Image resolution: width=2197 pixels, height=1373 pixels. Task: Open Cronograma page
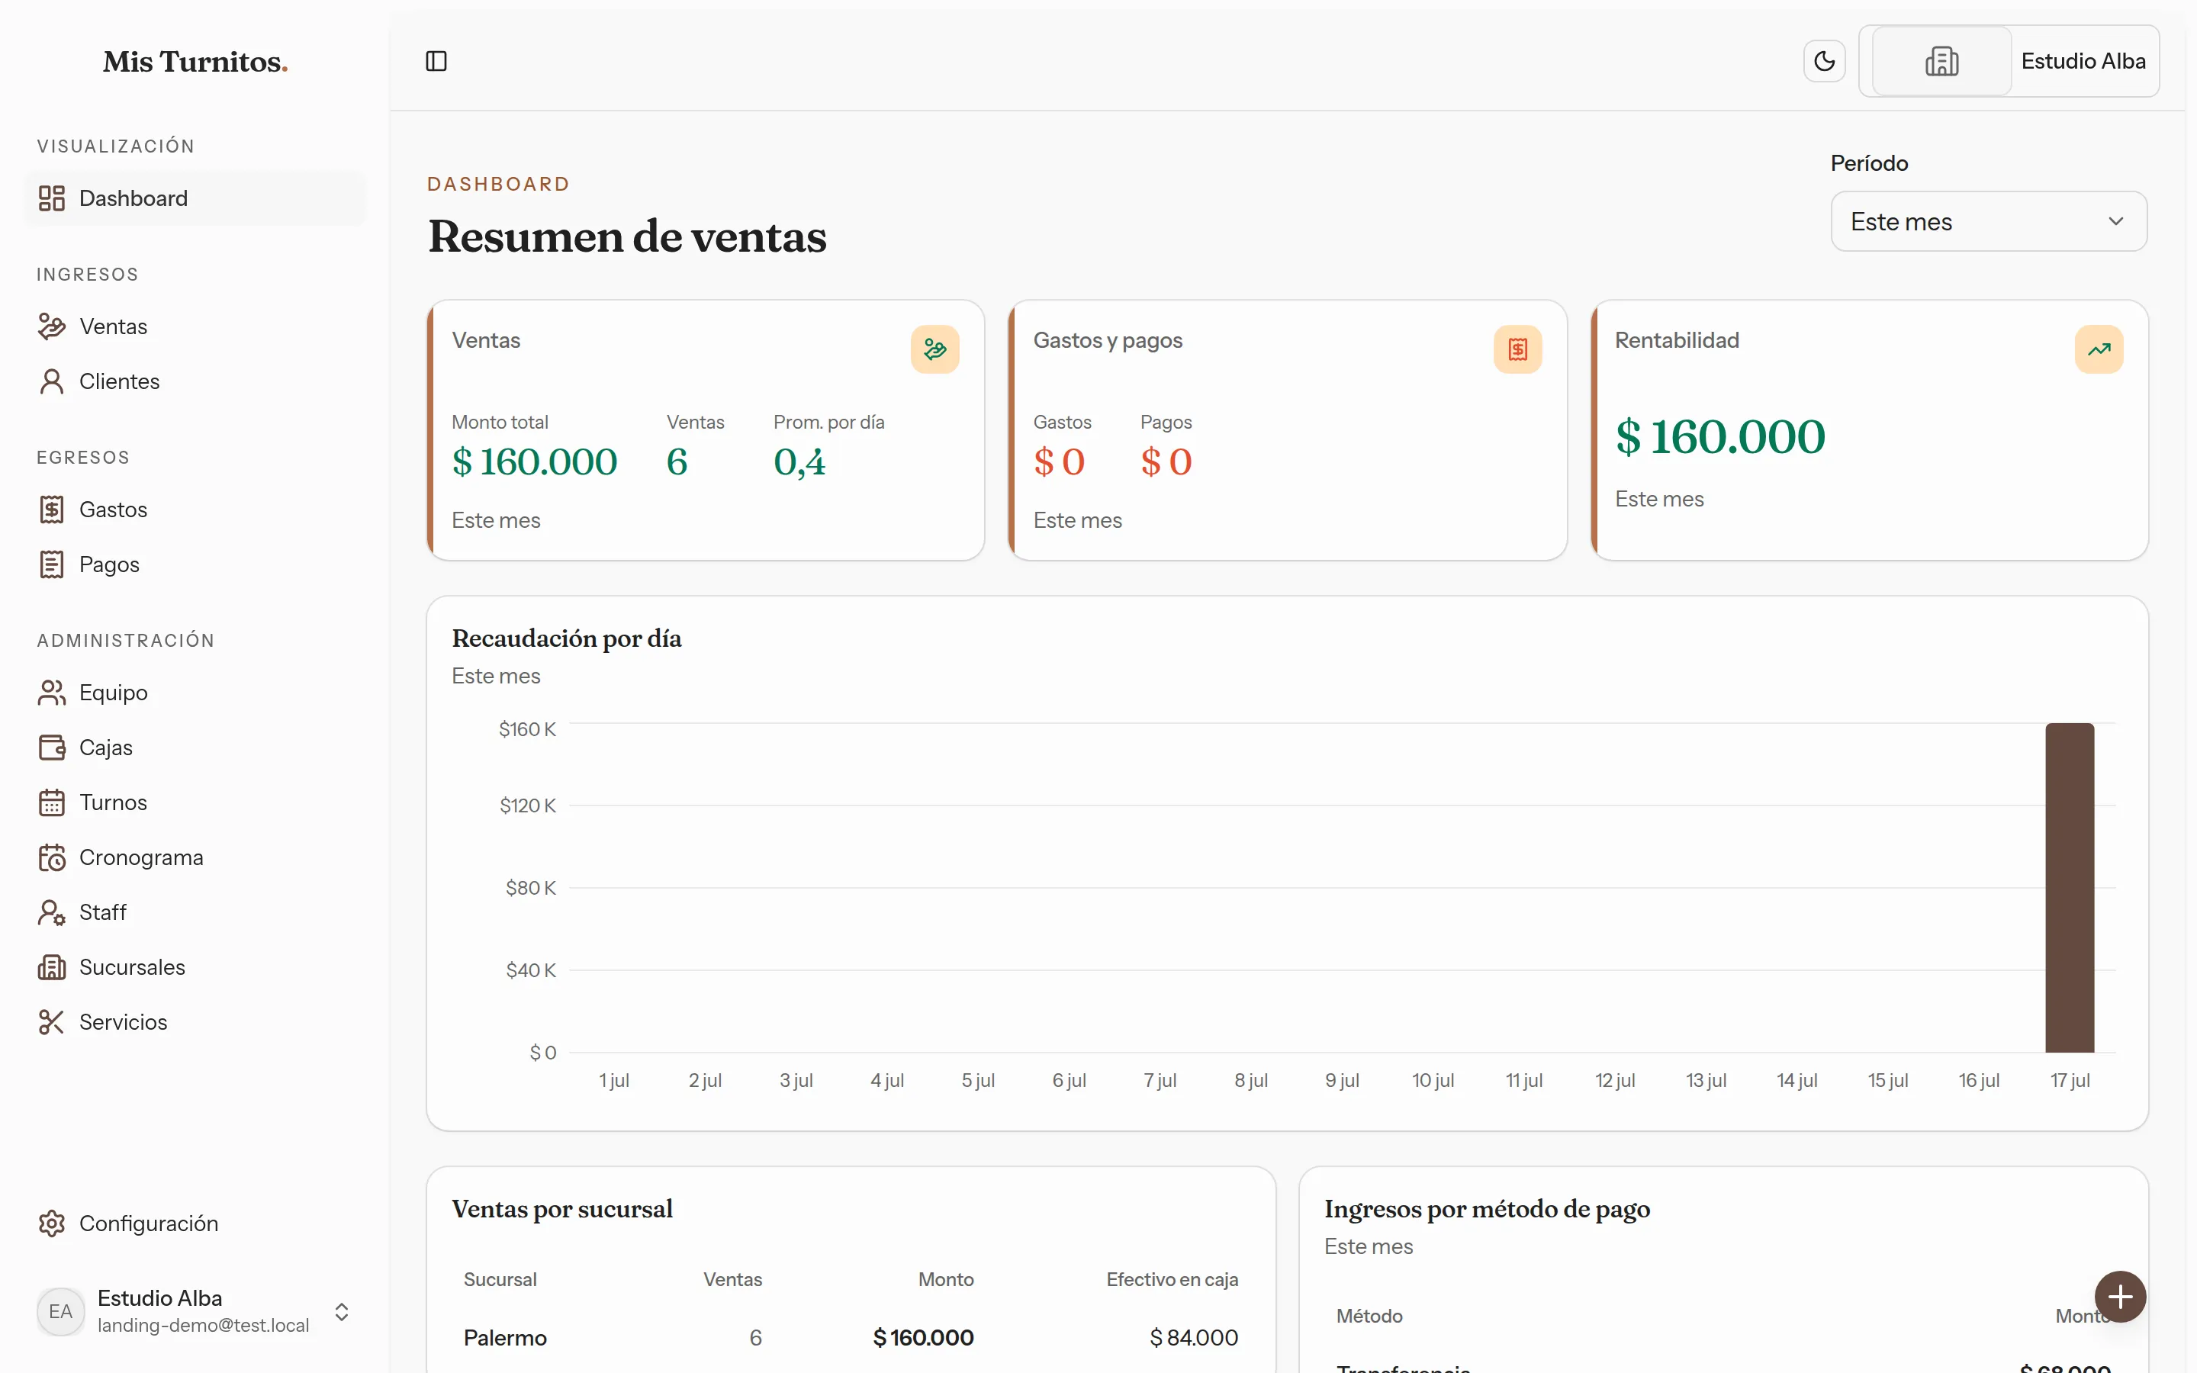(x=196, y=857)
